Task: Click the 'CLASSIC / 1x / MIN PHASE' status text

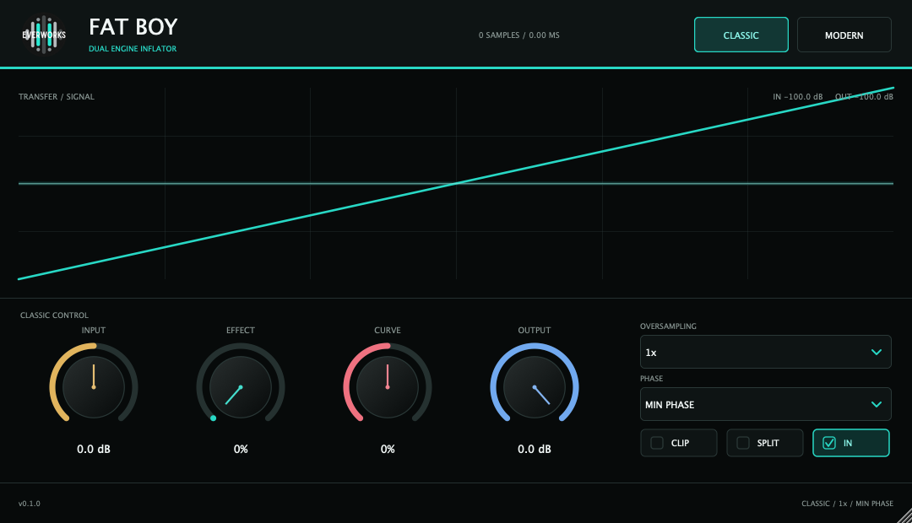Action: [x=847, y=504]
